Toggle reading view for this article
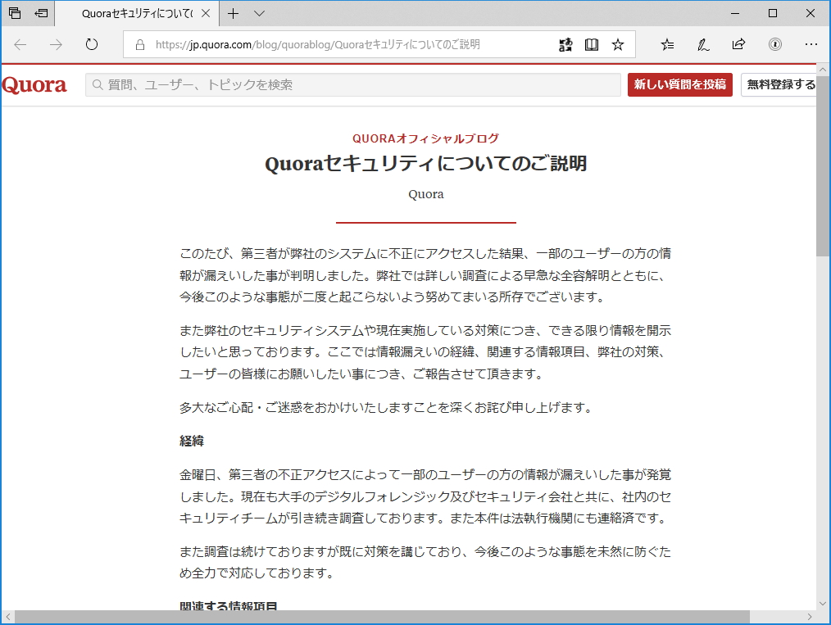Screen dimensions: 831x625 pyautogui.click(x=592, y=45)
